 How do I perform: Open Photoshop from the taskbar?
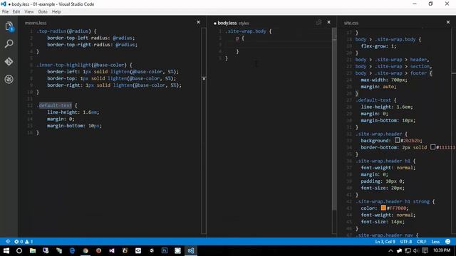pos(165,250)
